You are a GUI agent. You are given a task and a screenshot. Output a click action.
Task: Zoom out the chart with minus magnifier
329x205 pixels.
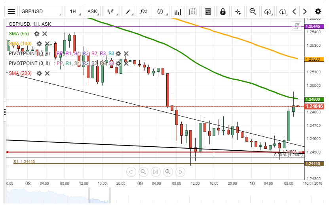(143, 172)
